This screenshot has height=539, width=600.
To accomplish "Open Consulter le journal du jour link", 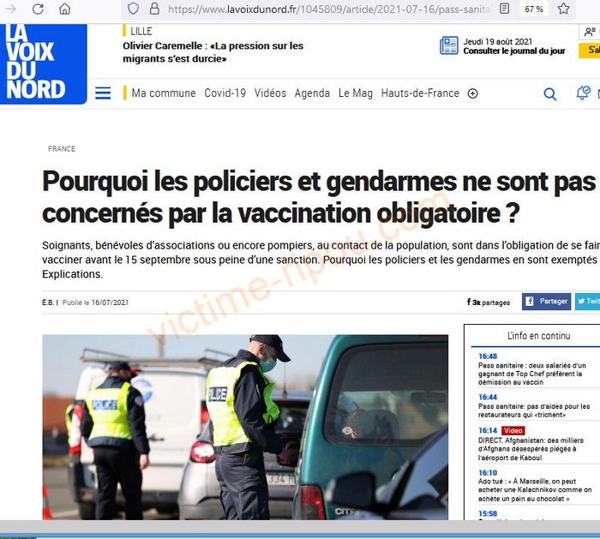I will coord(514,51).
